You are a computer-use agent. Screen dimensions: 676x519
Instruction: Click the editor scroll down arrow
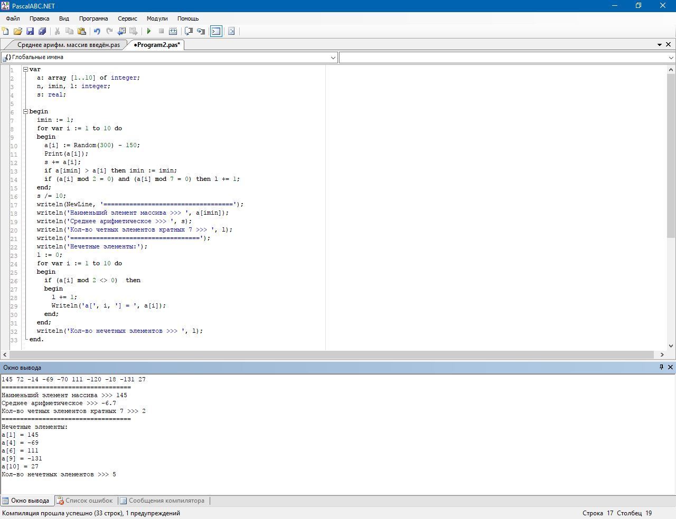671,346
